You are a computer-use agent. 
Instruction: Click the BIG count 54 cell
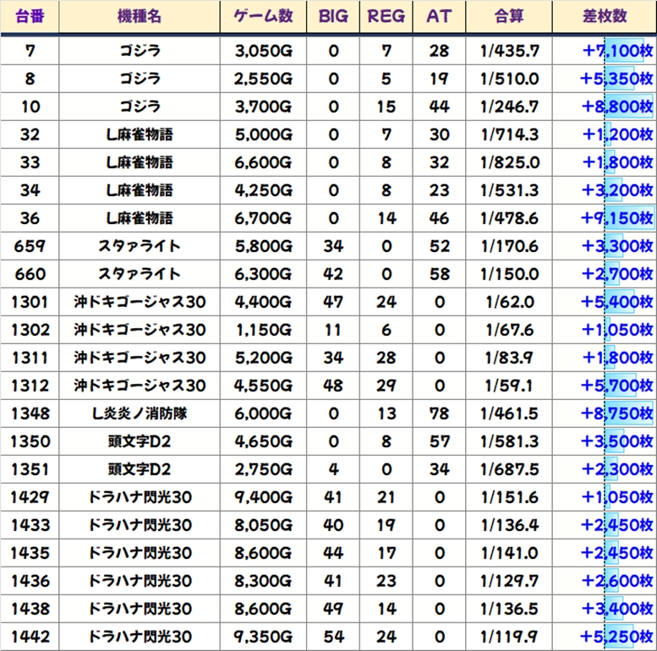333,637
